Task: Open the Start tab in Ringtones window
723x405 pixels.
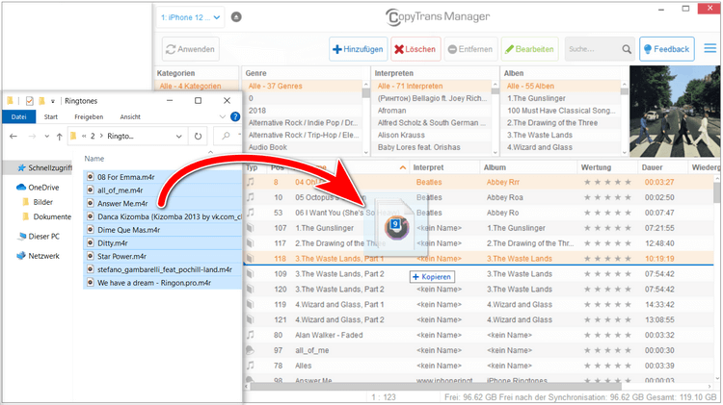Action: tap(51, 117)
